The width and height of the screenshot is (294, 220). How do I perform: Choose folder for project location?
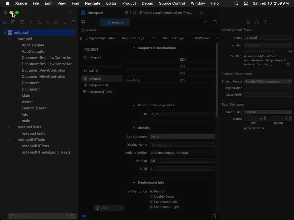coord(290,51)
